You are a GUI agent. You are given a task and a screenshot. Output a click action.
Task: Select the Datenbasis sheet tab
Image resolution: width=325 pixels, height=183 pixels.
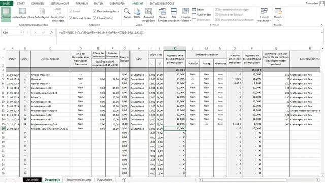(x=52, y=180)
